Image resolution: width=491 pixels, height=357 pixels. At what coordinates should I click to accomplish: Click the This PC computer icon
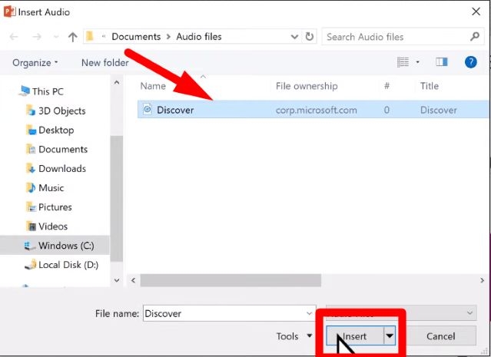pos(24,91)
